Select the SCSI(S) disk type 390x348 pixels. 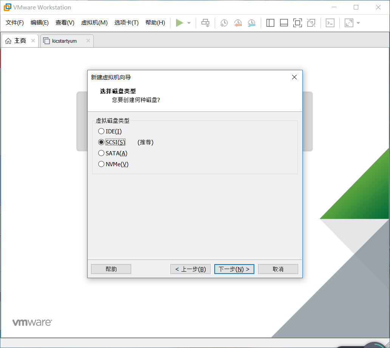[x=112, y=142]
